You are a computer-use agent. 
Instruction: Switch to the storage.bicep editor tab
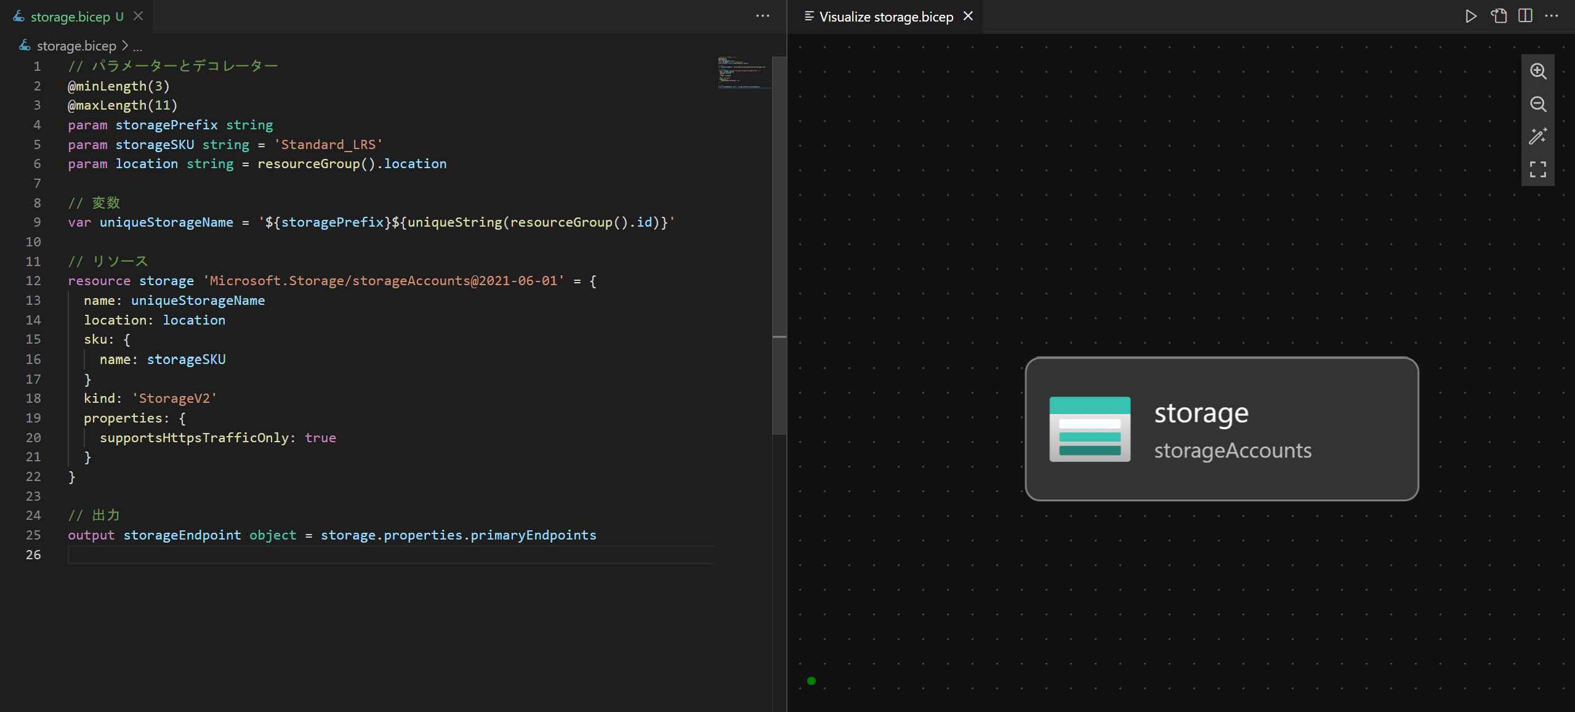coord(70,17)
